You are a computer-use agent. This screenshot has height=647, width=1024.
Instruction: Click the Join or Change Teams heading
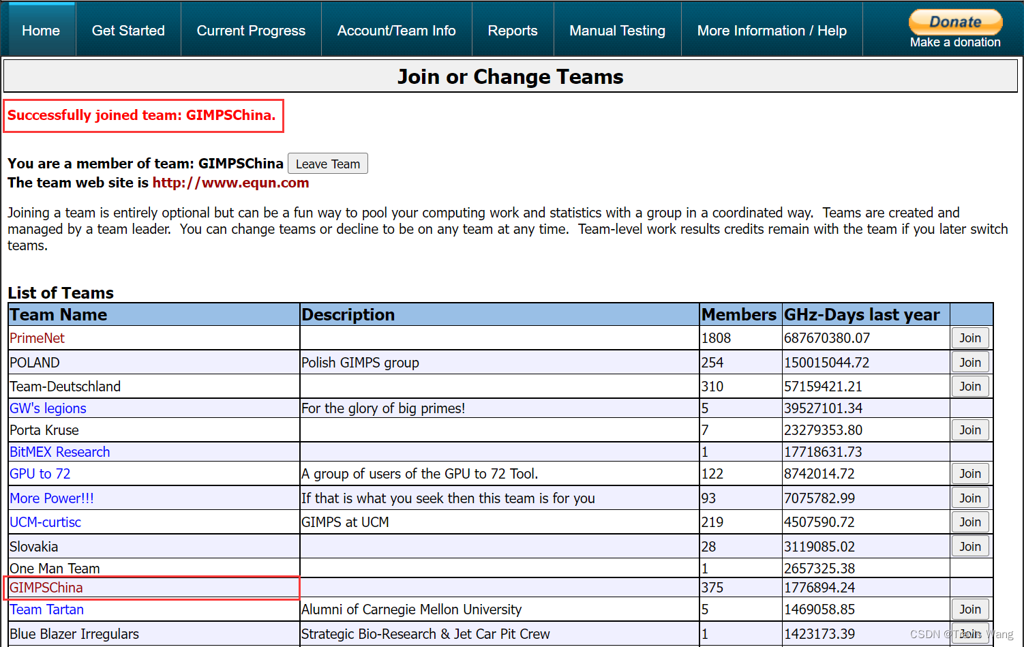(x=511, y=77)
